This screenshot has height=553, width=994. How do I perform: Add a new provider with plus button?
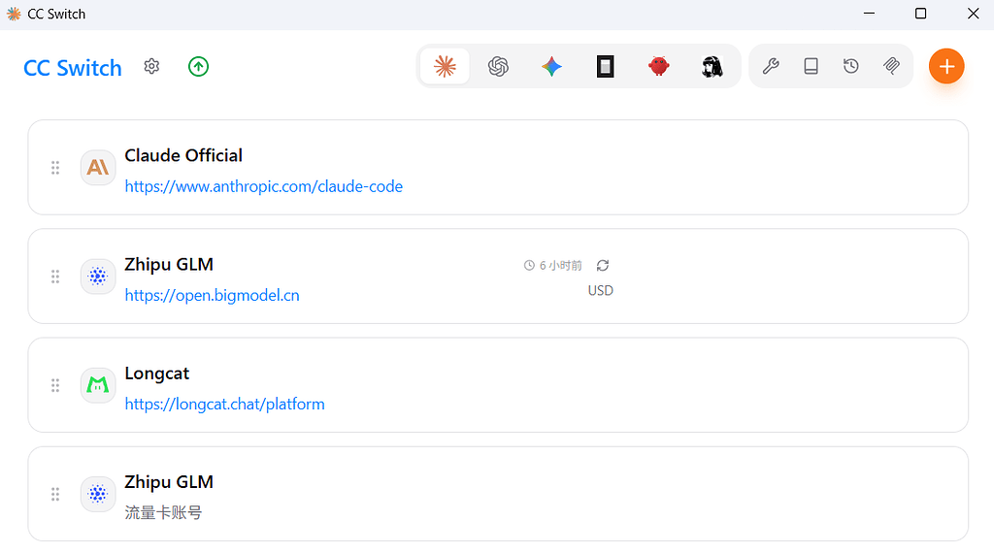tap(946, 66)
